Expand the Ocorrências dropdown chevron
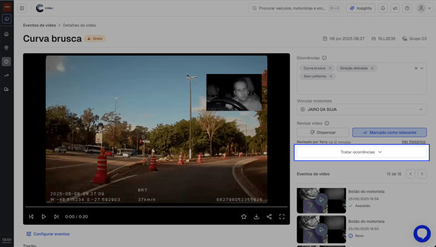 point(422,68)
